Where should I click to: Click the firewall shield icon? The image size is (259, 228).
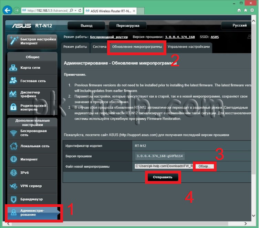pos(13,199)
